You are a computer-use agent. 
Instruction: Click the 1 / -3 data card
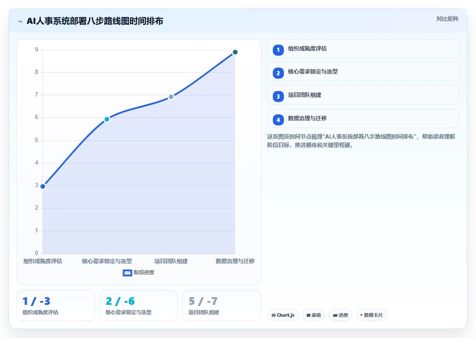(56, 305)
